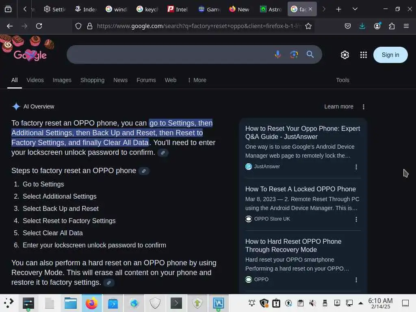Screen dimensions: 416x312
Task: Click the magnifier search button
Action: [x=310, y=54]
